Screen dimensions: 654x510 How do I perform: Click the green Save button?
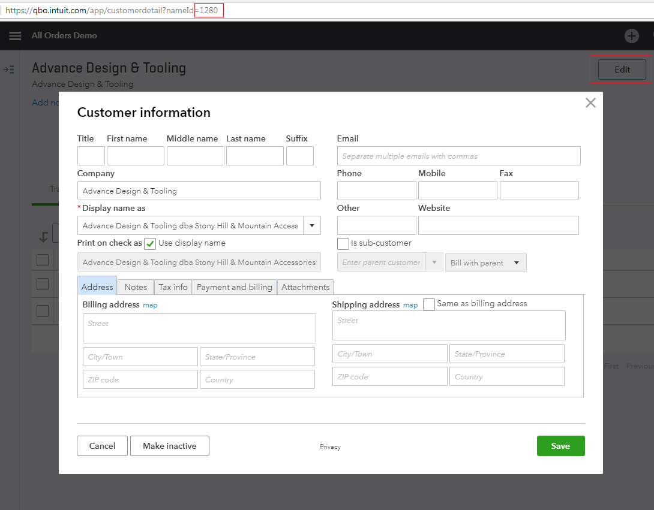pyautogui.click(x=560, y=446)
